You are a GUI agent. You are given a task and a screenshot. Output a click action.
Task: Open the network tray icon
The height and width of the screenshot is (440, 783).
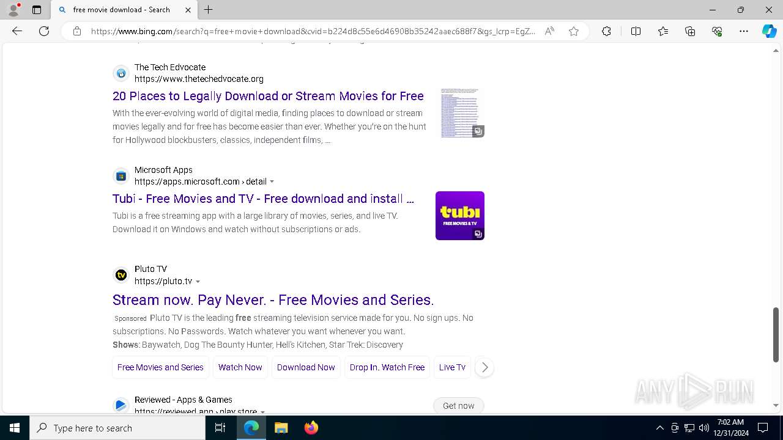[689, 428]
